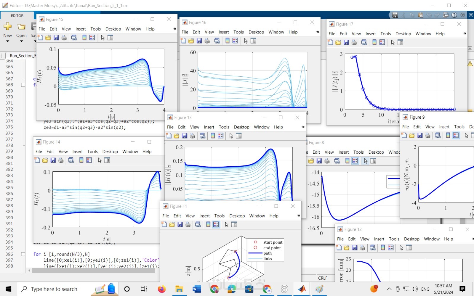Click Open File icon in Figure 8 toolbar
474x296 pixels.
pyautogui.click(x=311, y=161)
